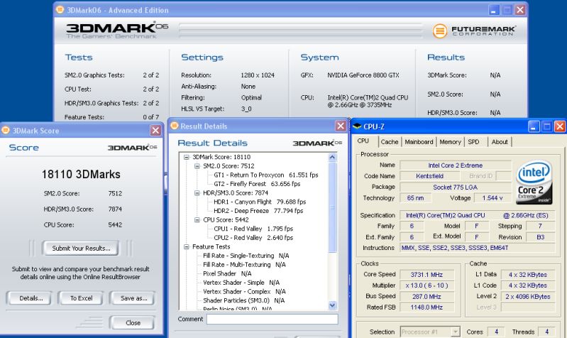The width and height of the screenshot is (567, 338).
Task: Select GT1 - Return To Proxycon row
Action: click(x=266, y=175)
